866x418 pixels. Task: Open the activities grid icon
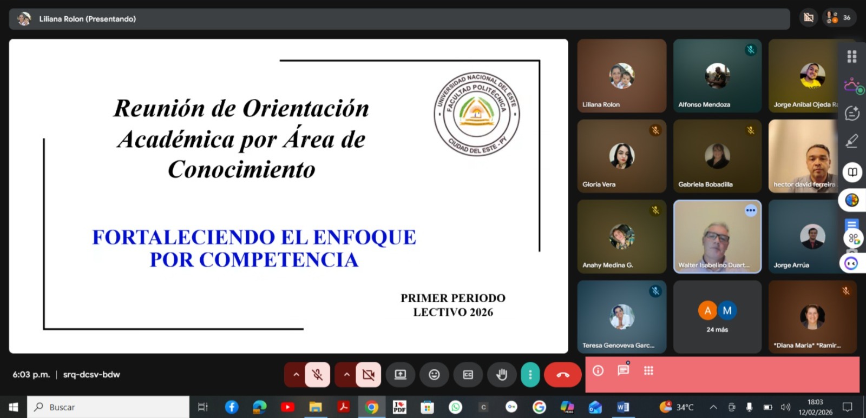(648, 371)
